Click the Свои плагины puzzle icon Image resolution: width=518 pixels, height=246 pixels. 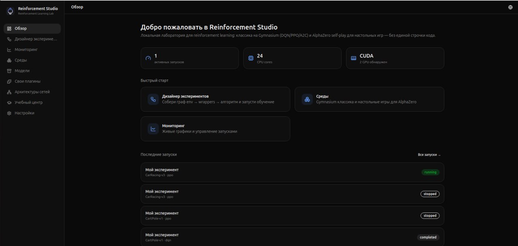point(9,81)
